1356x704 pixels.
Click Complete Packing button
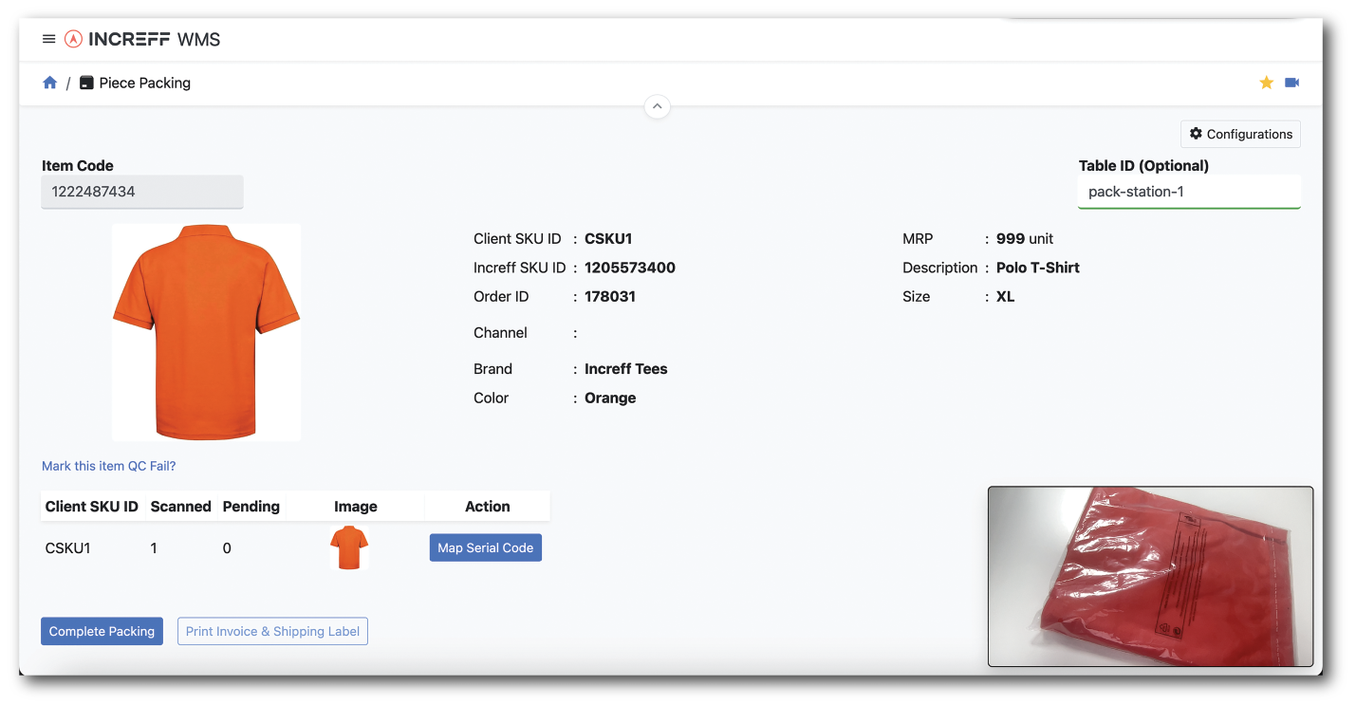[x=102, y=631]
